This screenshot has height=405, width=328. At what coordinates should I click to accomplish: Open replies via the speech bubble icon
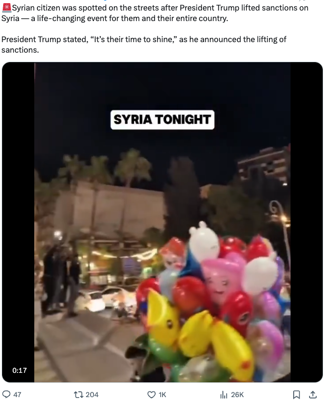6,394
